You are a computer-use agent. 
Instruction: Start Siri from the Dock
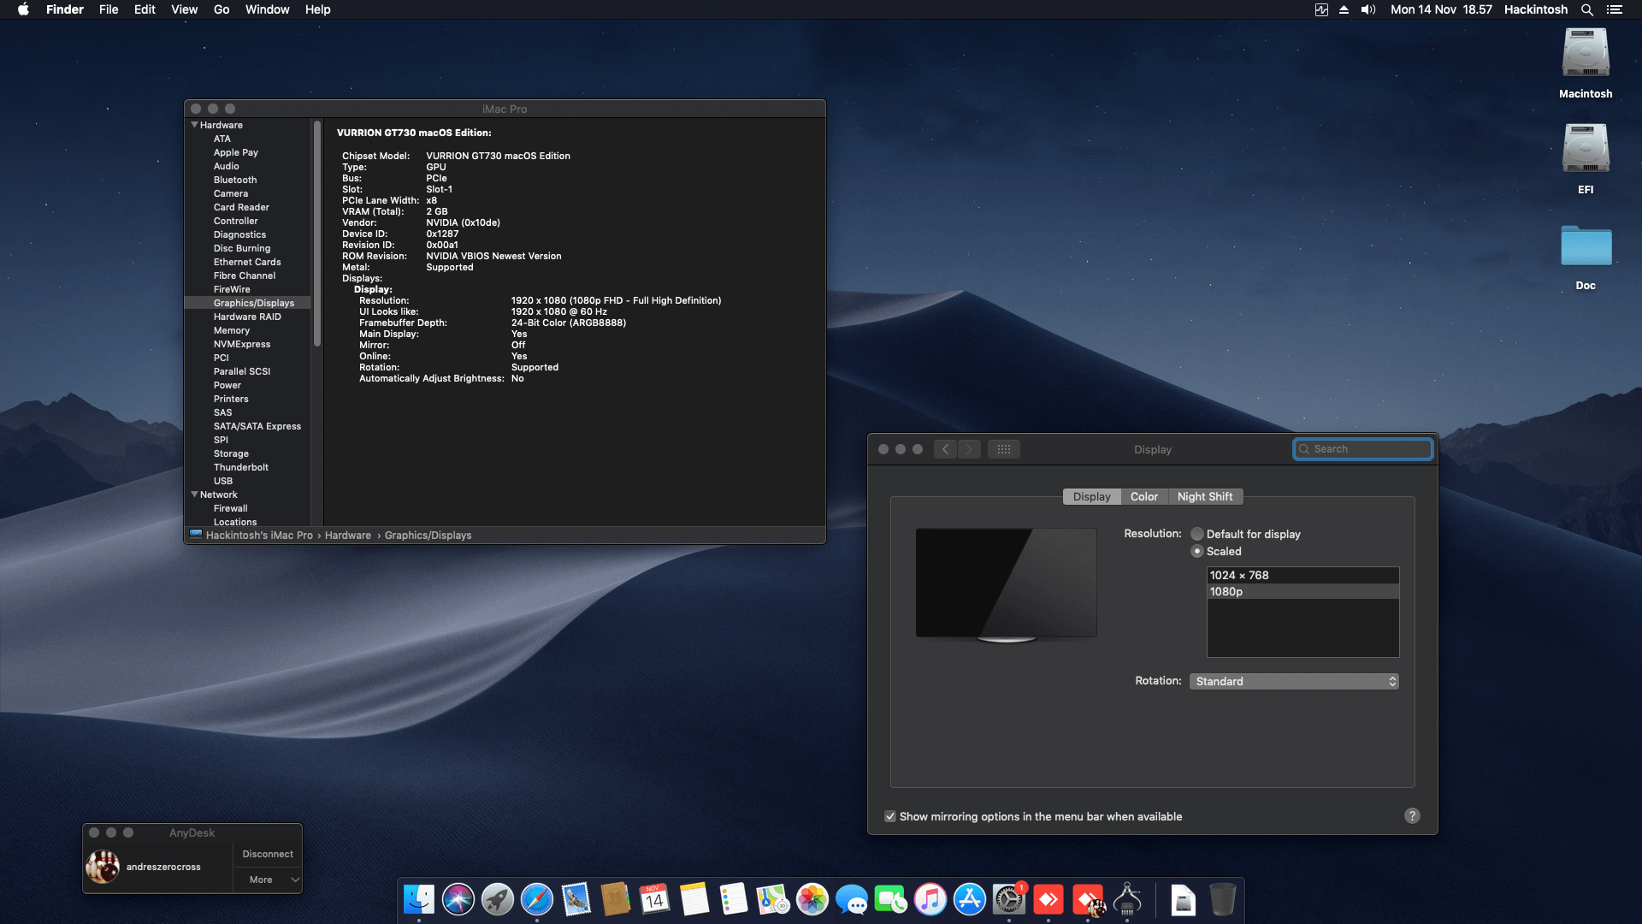458,899
